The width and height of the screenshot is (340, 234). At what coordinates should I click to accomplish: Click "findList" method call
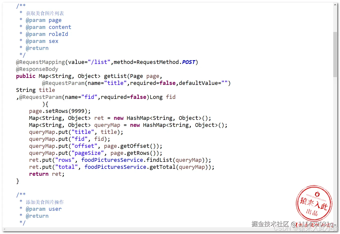159,160
